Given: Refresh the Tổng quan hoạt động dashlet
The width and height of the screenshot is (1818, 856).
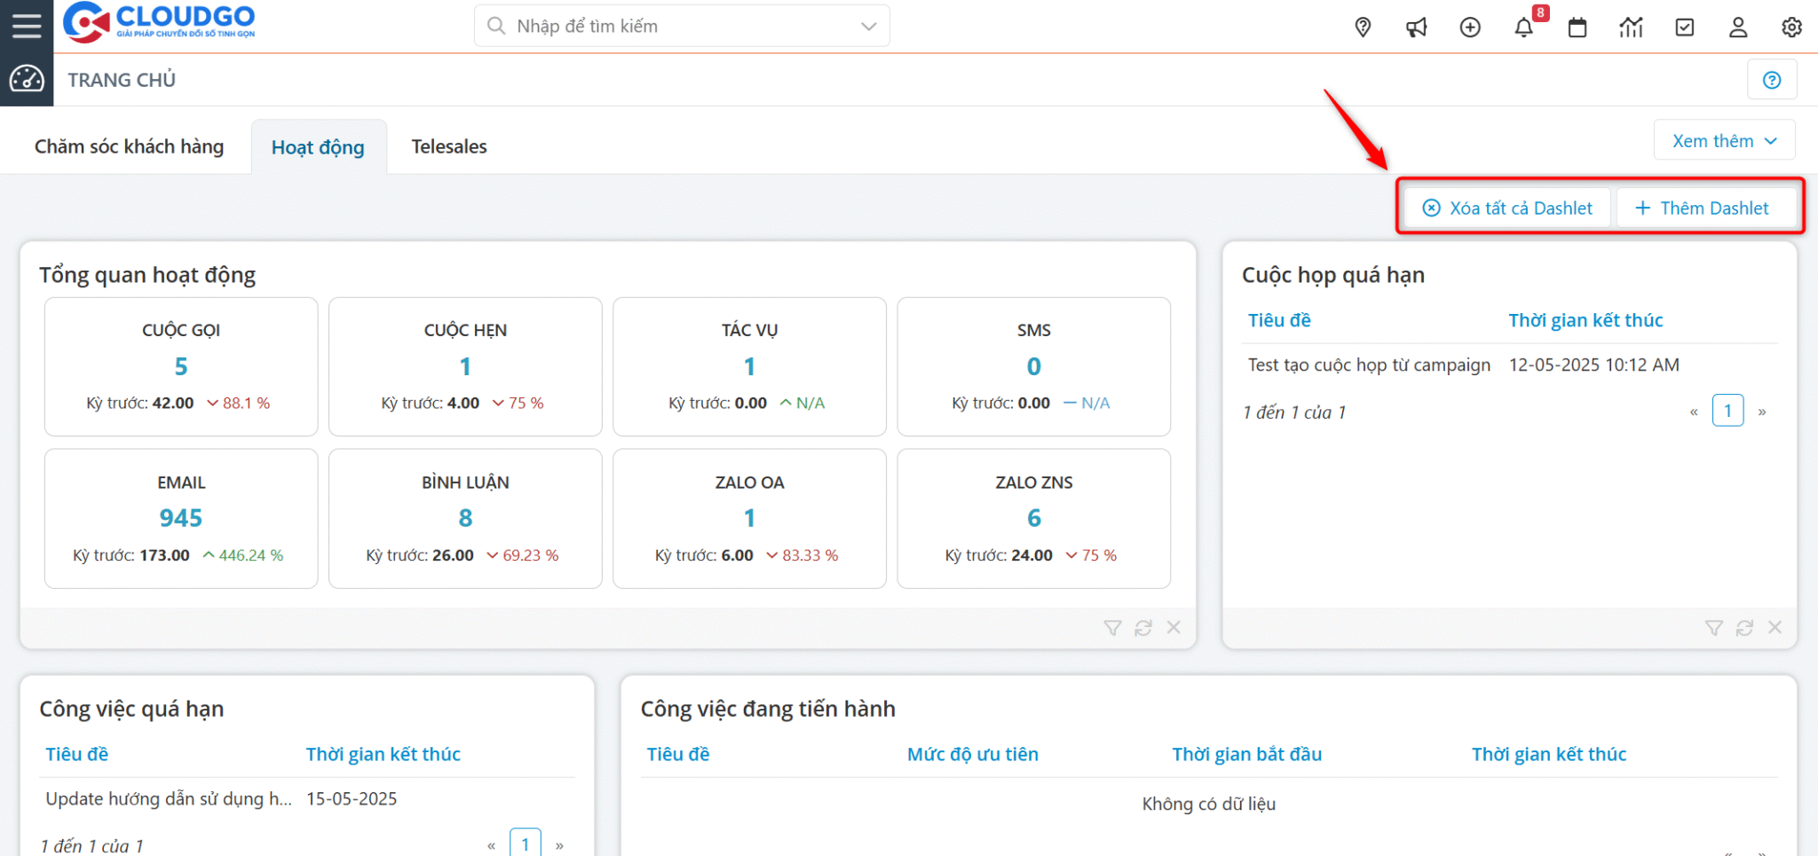Looking at the screenshot, I should [x=1143, y=628].
